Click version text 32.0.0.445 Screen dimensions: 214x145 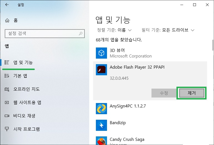tap(119, 78)
